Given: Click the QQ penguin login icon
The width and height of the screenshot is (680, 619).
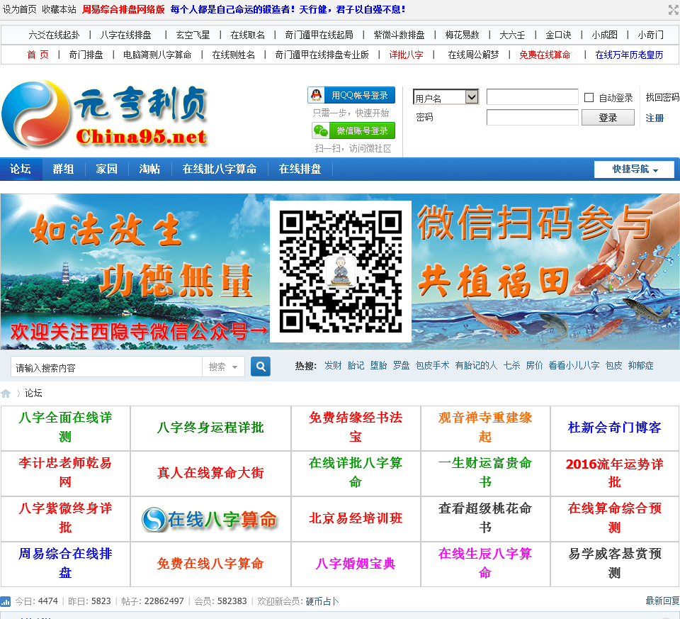Looking at the screenshot, I should 317,95.
